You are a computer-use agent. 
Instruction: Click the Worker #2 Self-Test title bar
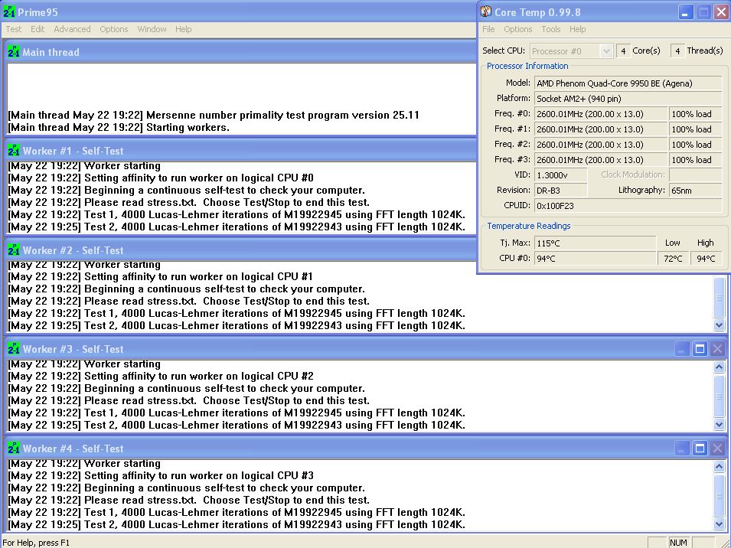click(240, 250)
